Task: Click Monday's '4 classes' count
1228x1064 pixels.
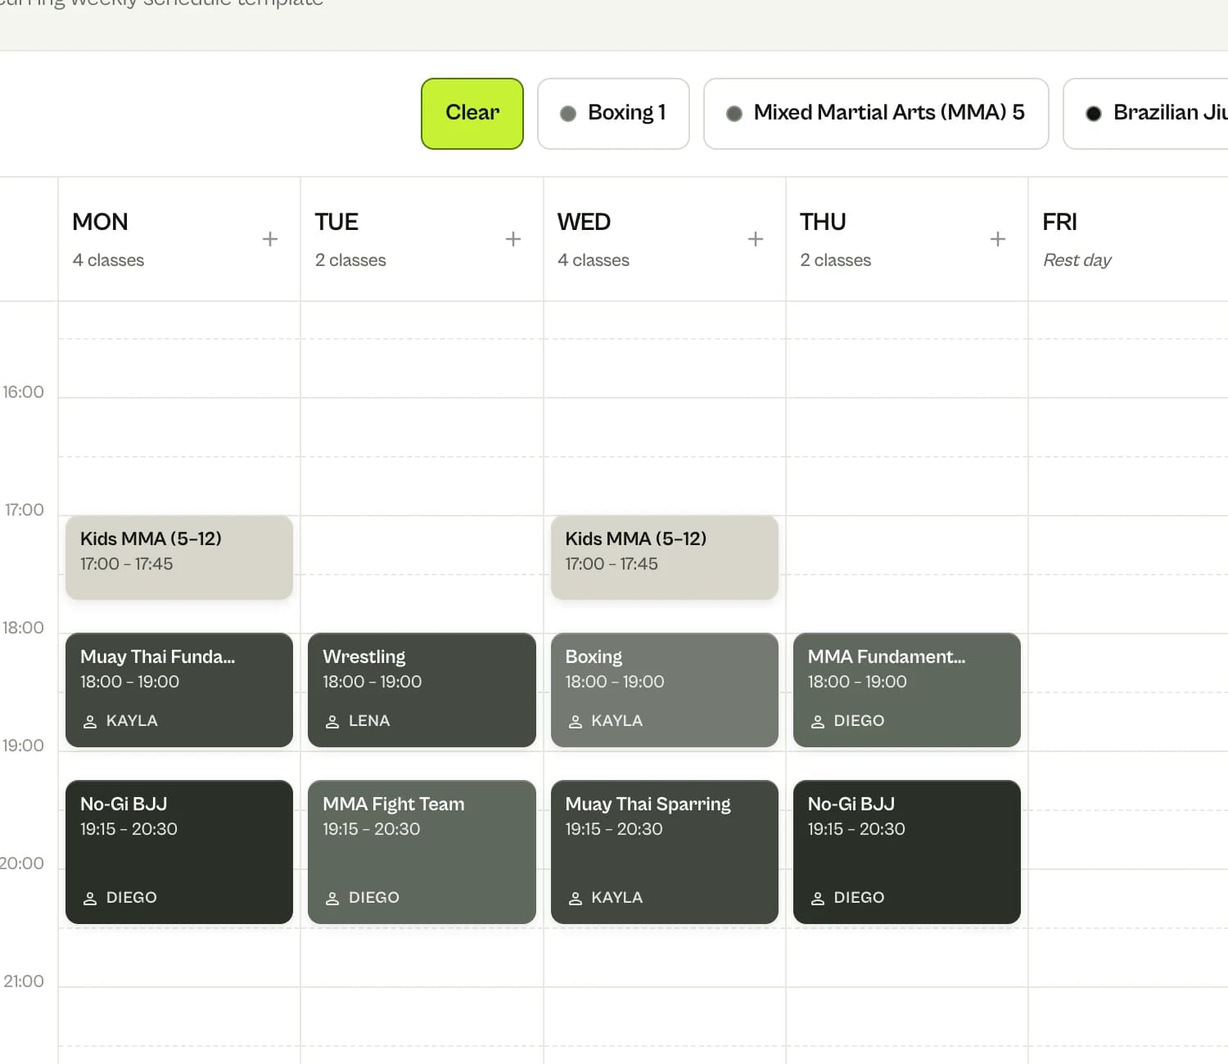Action: pos(108,260)
